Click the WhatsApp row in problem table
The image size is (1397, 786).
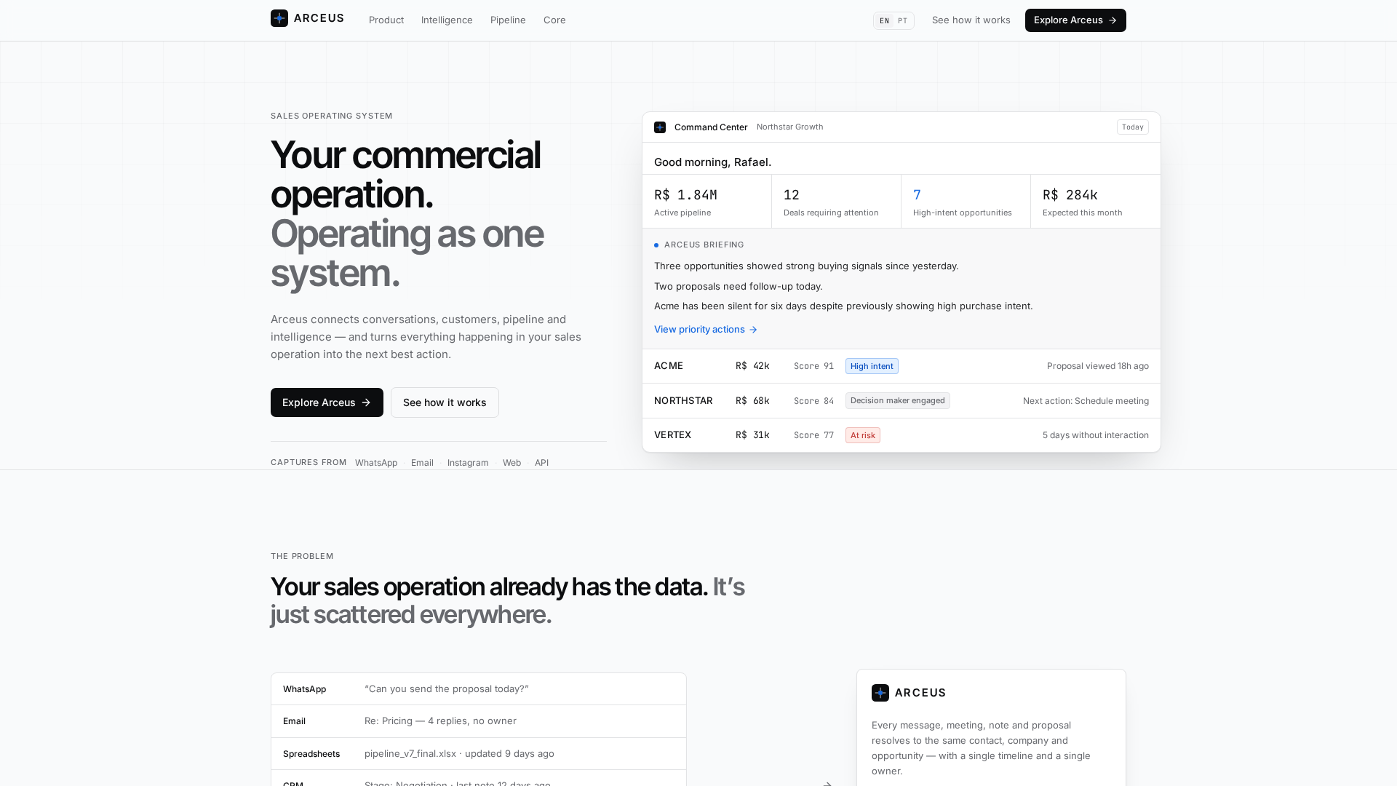pos(479,689)
